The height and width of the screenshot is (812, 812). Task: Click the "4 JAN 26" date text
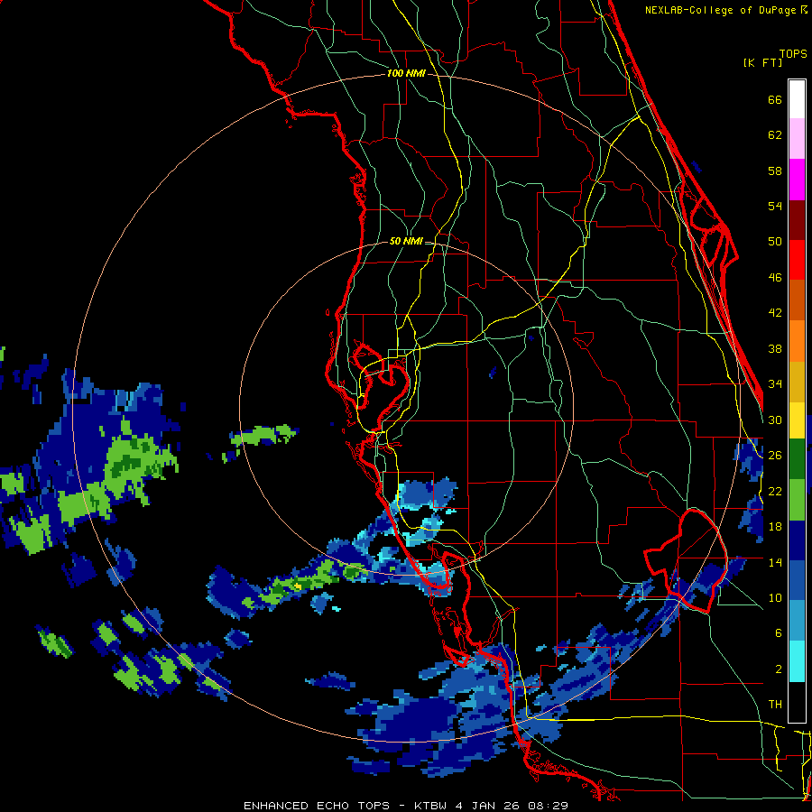tap(489, 806)
